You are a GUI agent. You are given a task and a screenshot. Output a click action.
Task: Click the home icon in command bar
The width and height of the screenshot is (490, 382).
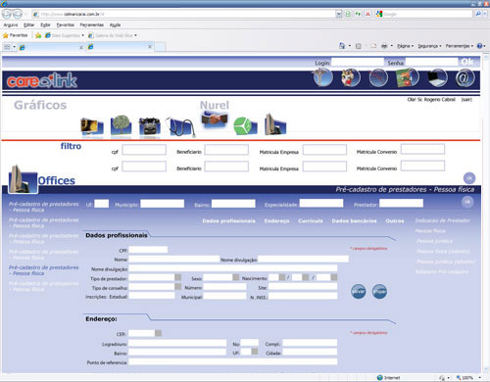pos(342,46)
